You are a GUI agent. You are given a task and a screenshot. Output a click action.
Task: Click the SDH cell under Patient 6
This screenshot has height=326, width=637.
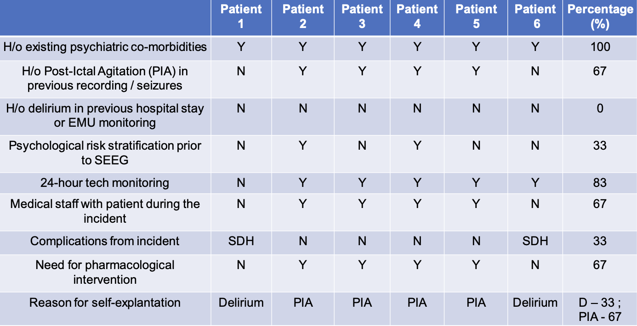(535, 242)
